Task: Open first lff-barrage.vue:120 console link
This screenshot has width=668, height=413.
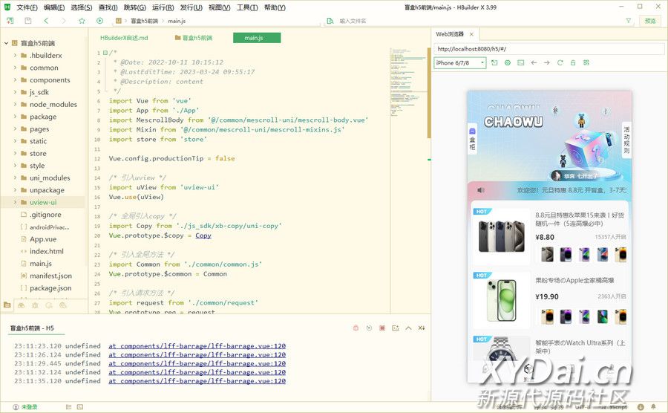Action: pos(197,346)
